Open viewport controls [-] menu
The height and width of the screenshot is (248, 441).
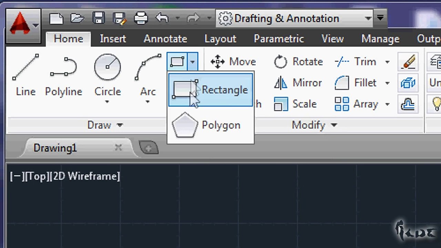[17, 176]
